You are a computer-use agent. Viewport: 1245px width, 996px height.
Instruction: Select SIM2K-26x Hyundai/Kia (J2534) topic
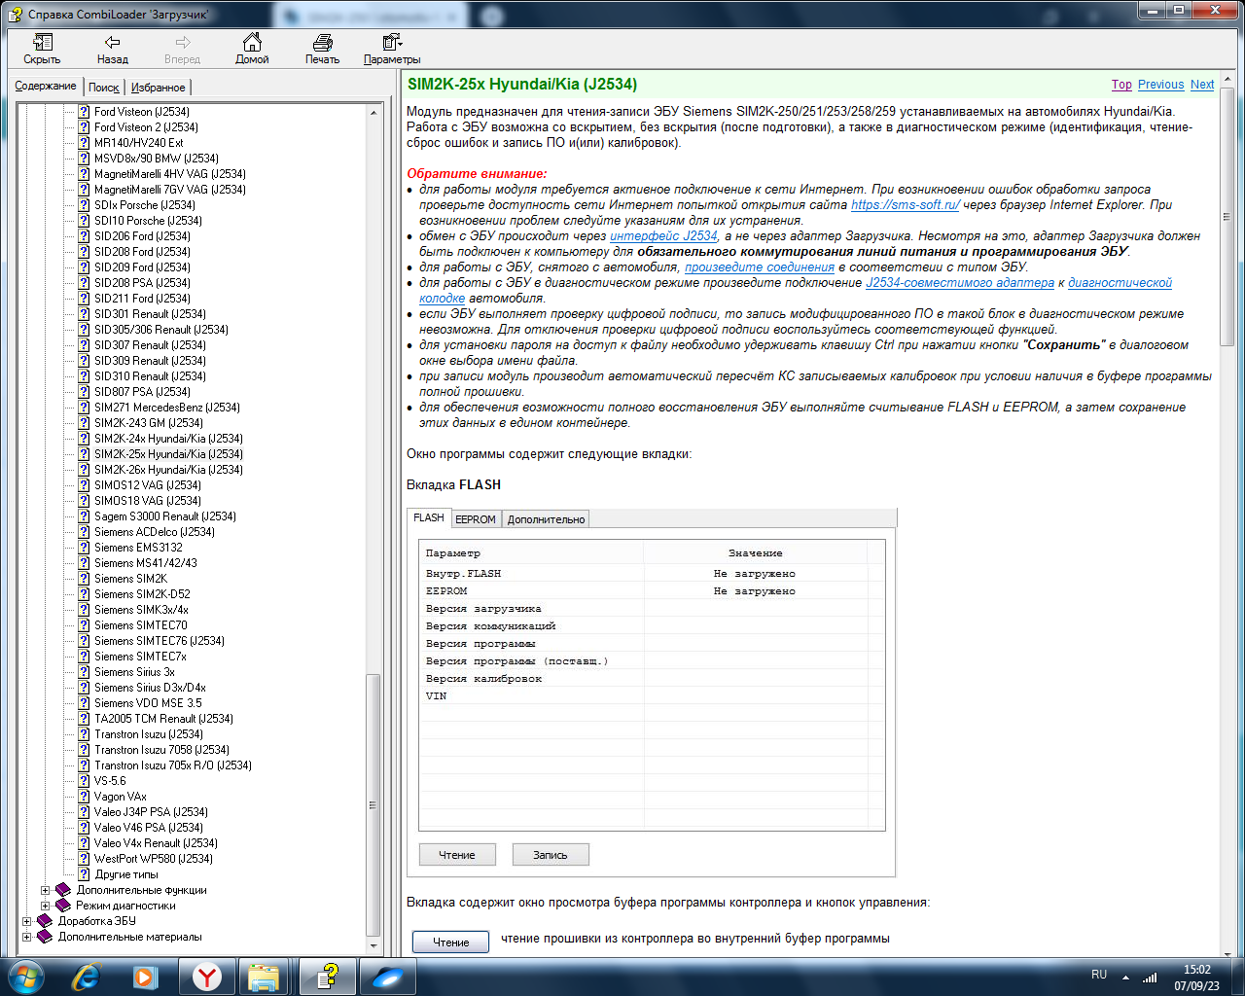click(168, 470)
